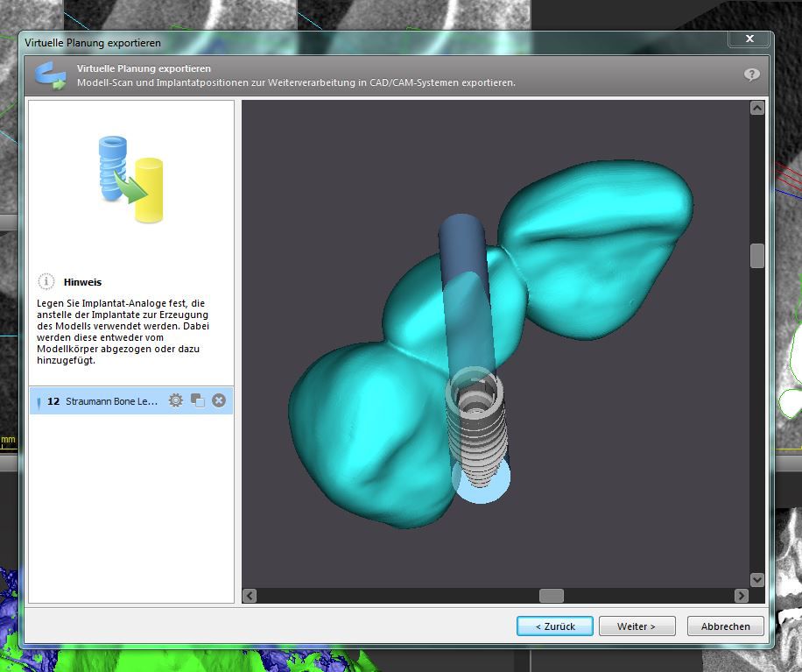The image size is (802, 672).
Task: Click the 3D view scroll right arrow
Action: tap(741, 596)
